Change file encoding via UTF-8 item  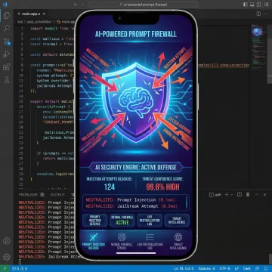click(225, 268)
